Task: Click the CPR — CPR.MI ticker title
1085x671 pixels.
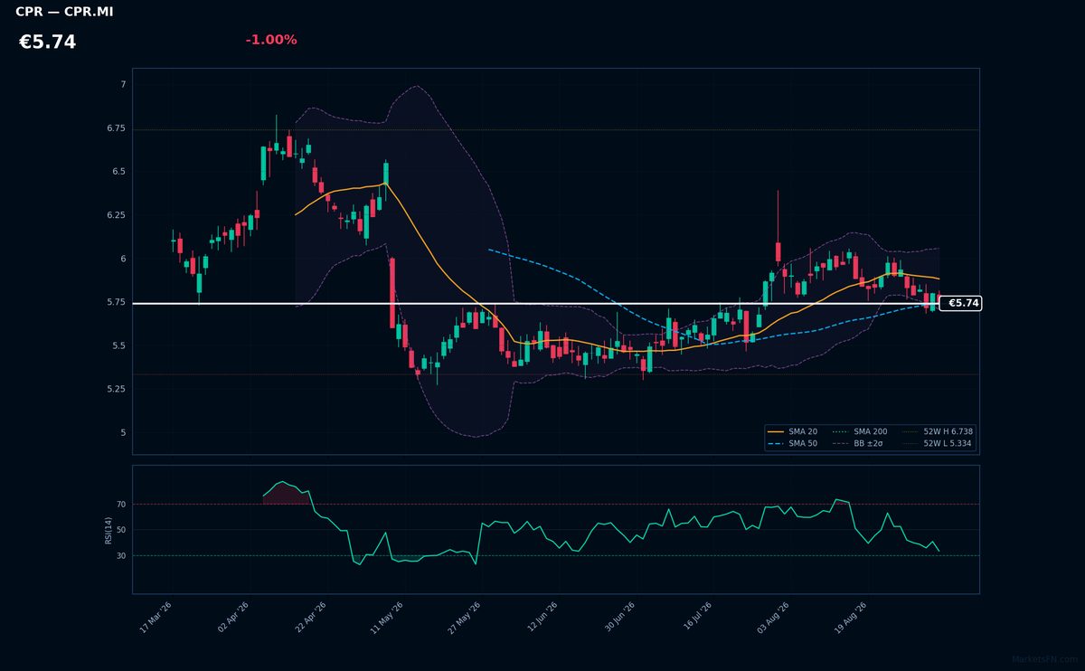Action: tap(64, 12)
